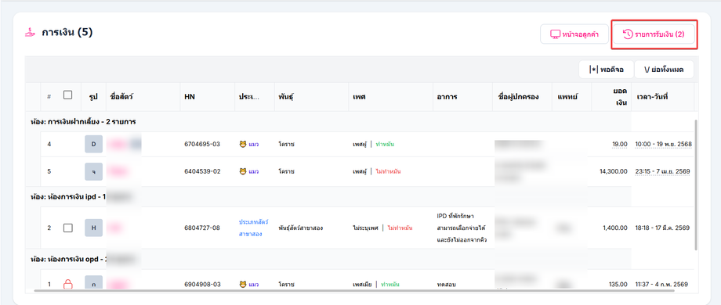Select HN cell 6404539-02
The height and width of the screenshot is (305, 721).
202,171
